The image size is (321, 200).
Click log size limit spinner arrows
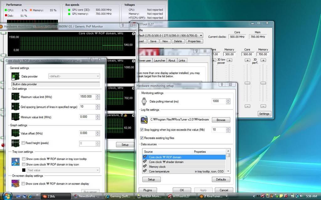pos(228,130)
